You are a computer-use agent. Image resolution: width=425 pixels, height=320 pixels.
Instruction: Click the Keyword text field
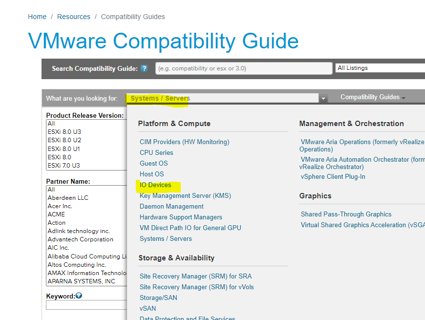(86, 305)
